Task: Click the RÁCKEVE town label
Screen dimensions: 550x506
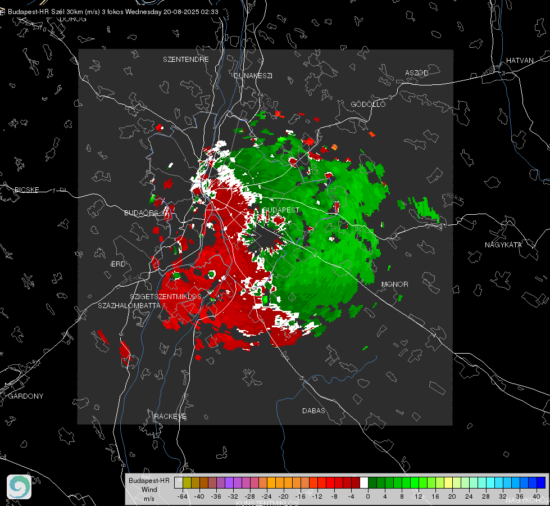Action: [170, 417]
